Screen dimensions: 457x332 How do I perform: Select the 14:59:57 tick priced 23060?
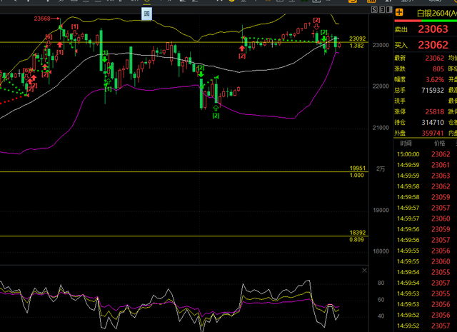click(x=426, y=218)
